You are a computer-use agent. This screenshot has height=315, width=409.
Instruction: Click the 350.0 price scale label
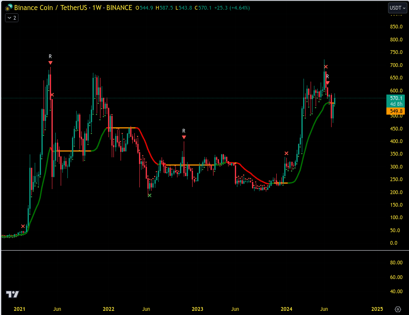[396, 154]
